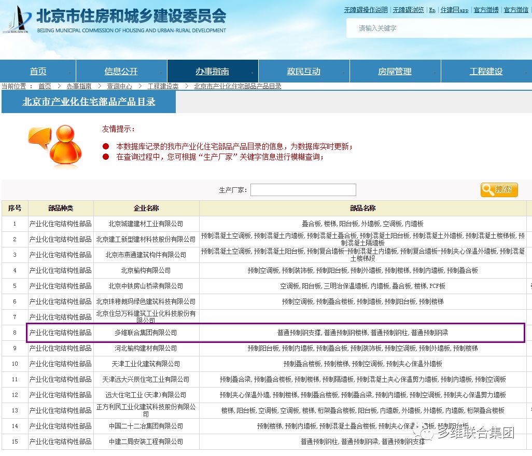Open the 工程建设 navigation tab
Image resolution: width=532 pixels, height=456 pixels.
[486, 71]
